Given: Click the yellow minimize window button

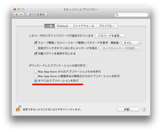Looking at the screenshot, I should [19, 10].
